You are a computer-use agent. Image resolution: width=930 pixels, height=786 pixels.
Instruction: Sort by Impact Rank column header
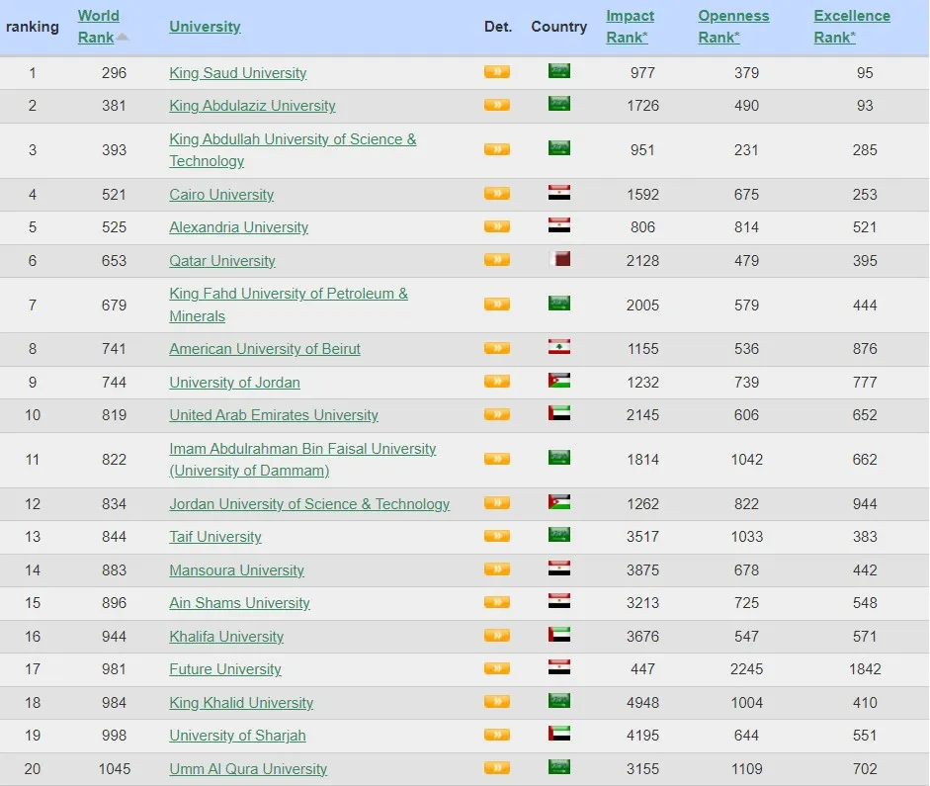click(x=630, y=26)
